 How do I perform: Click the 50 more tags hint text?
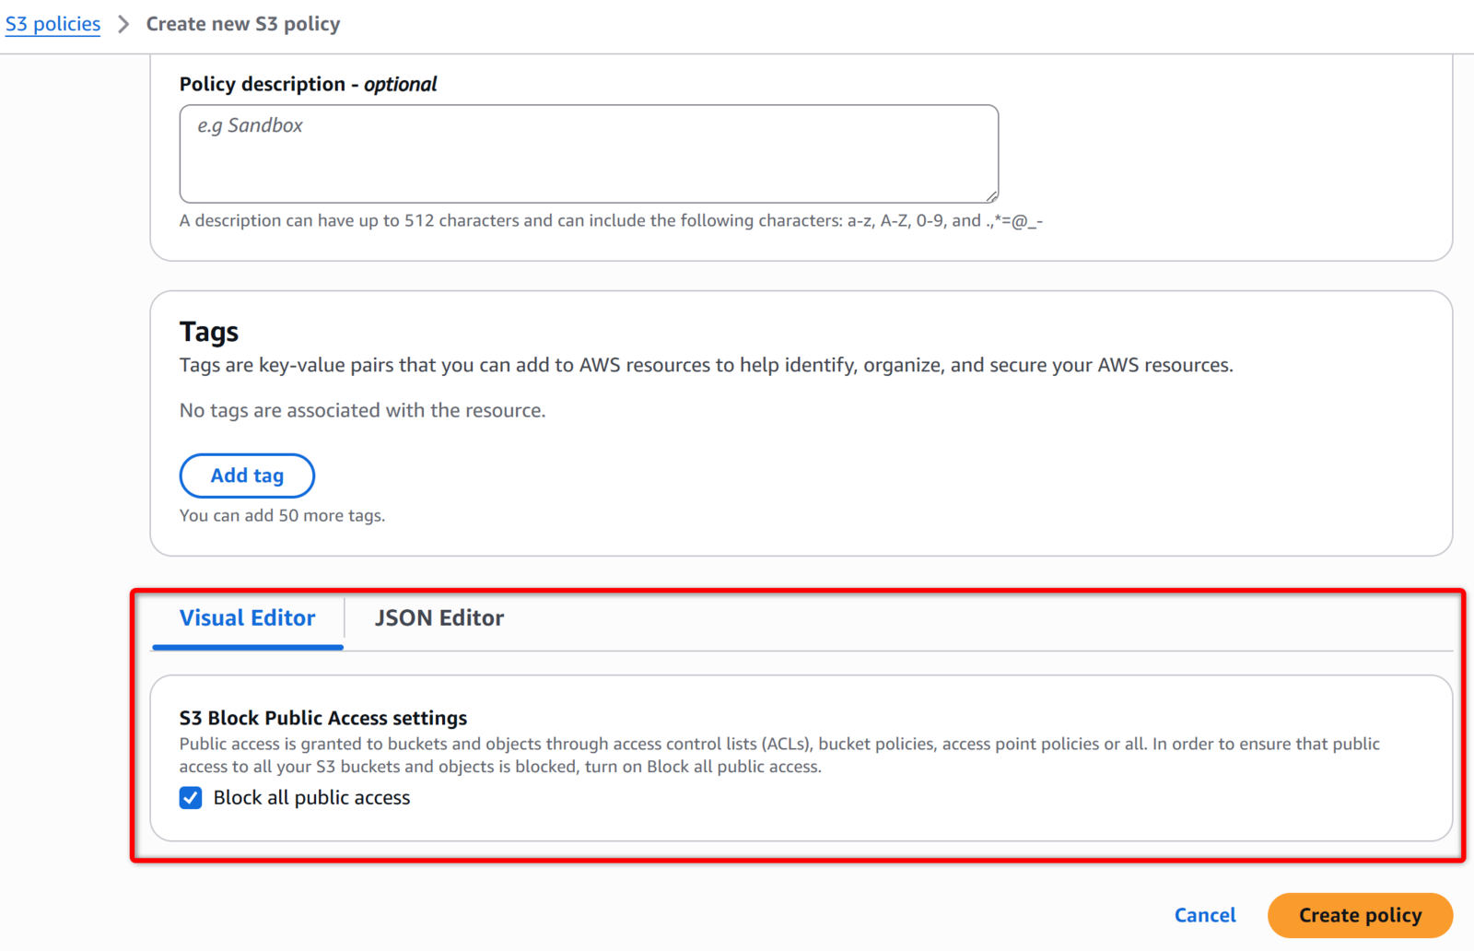(282, 515)
